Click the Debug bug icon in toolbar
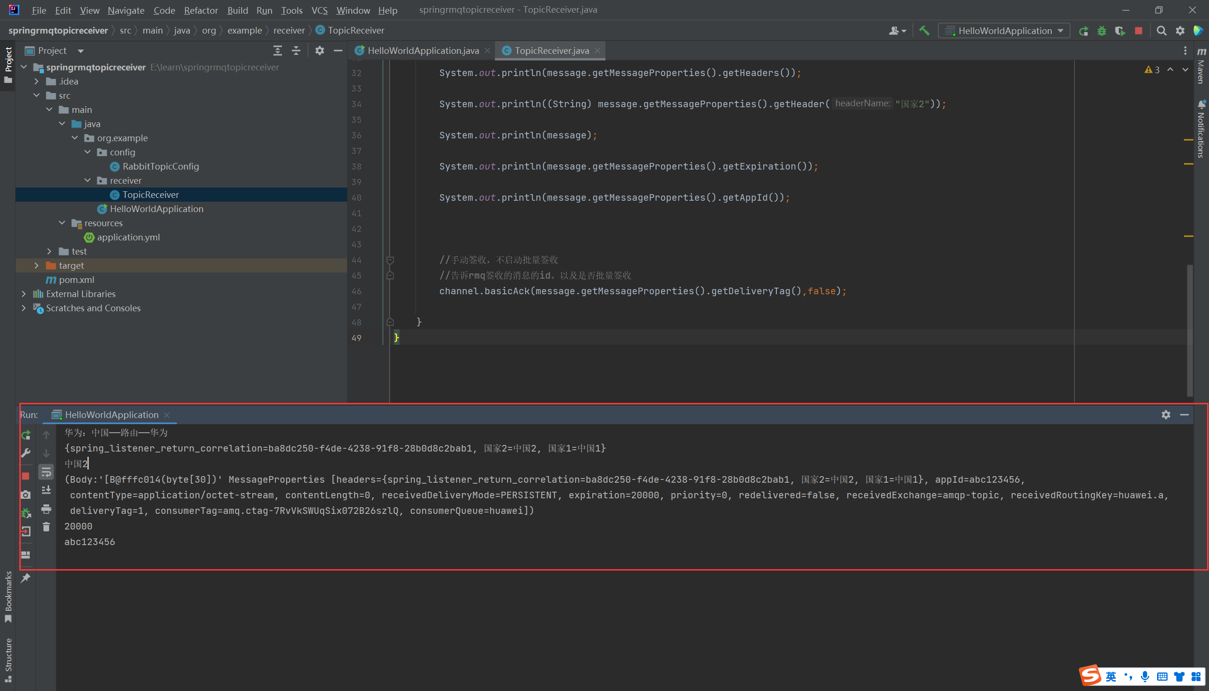Screen dimensions: 1209x691 [1101, 31]
